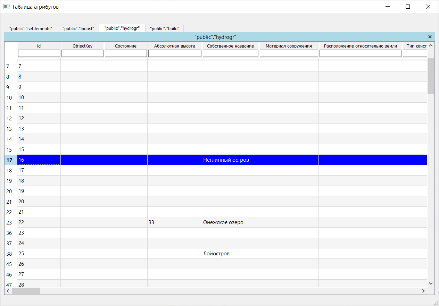Viewport: 439px width, 306px height.
Task: Select the cell containing Лойостров
Action: 230,254
